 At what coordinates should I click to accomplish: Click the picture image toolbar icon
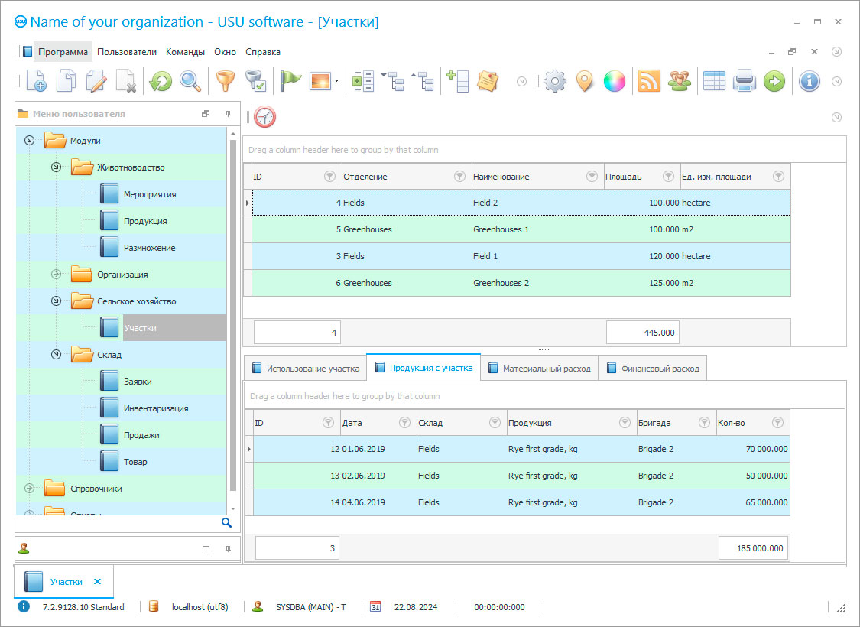(320, 81)
